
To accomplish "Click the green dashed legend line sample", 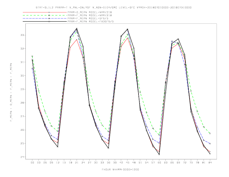I will pyautogui.click(x=45, y=15).
